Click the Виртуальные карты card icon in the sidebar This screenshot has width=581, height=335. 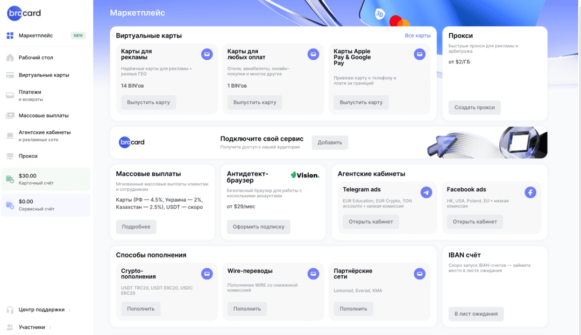[x=10, y=75]
